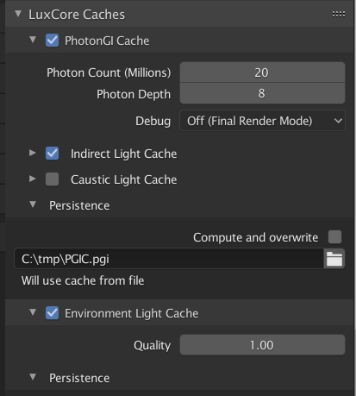Screen dimensions: 356x396
Task: Click the LuxCore Caches panel grip dots
Action: [x=339, y=14]
